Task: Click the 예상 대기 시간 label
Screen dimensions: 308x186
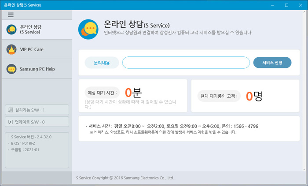Action: 102,93
